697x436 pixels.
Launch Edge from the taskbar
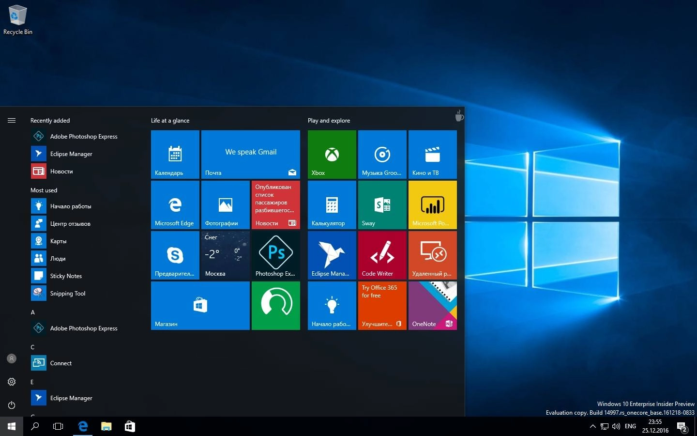tap(83, 426)
